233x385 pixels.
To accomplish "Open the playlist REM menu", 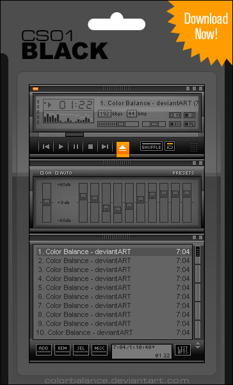I will point(63,349).
